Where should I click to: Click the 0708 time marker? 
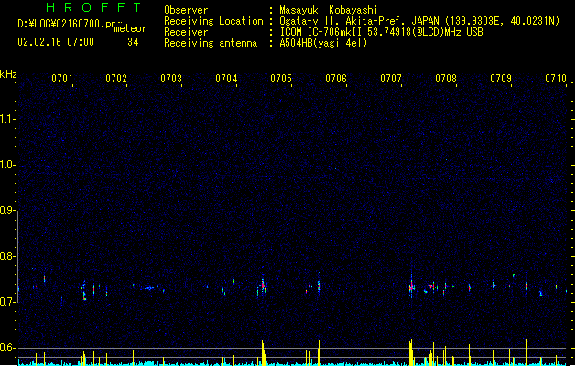446,78
